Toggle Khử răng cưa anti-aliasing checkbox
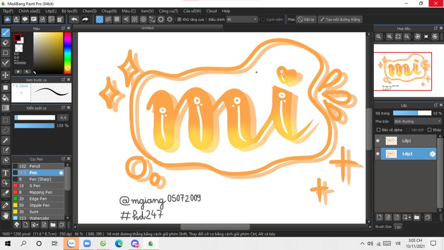The height and width of the screenshot is (250, 444). [x=179, y=19]
